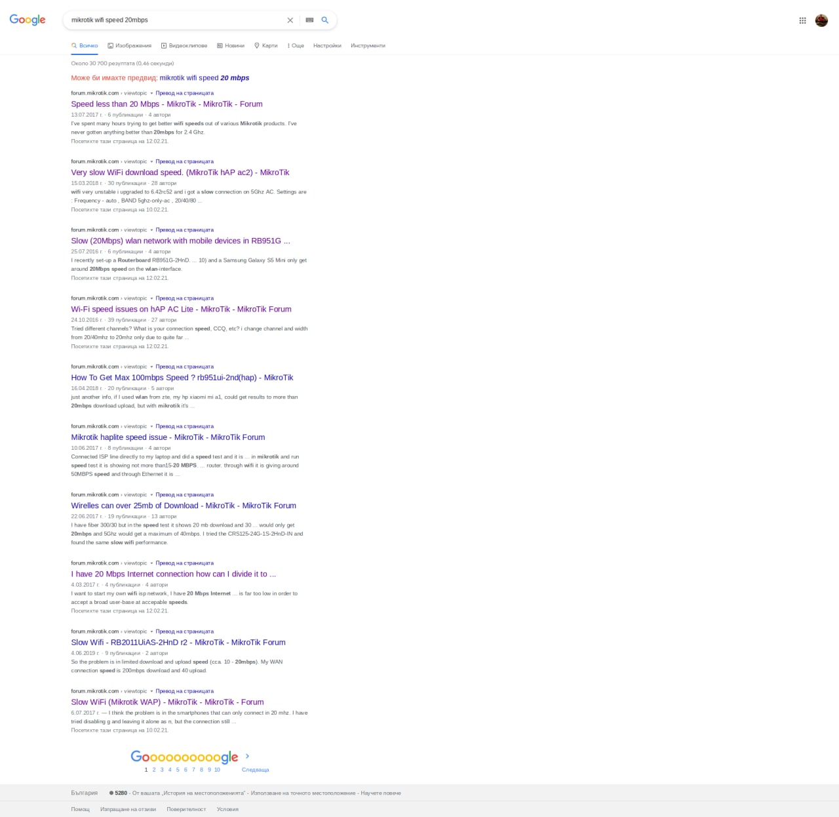Click the suggested query mikrotik wifi speed 20 mbps
The image size is (839, 817).
point(205,78)
